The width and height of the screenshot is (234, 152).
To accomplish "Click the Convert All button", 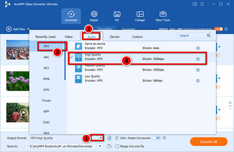I will click(x=209, y=142).
